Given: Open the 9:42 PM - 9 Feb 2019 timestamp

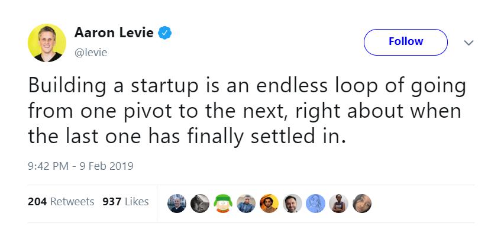Looking at the screenshot, I should 80,166.
